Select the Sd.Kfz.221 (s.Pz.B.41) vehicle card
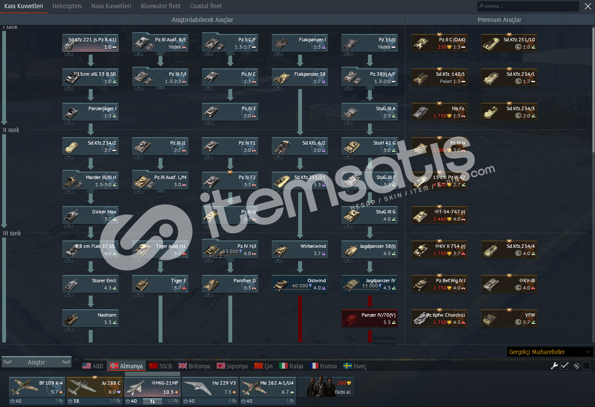 [x=90, y=43]
